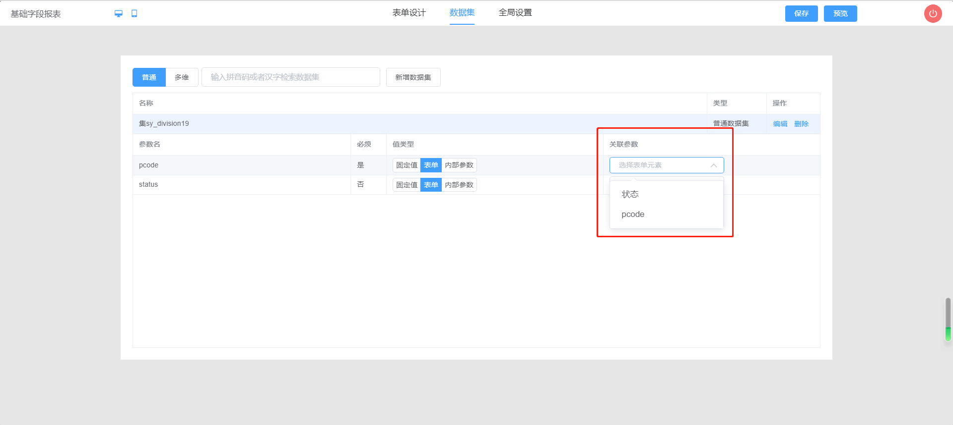Click the red power logout icon
953x425 pixels.
pos(933,13)
